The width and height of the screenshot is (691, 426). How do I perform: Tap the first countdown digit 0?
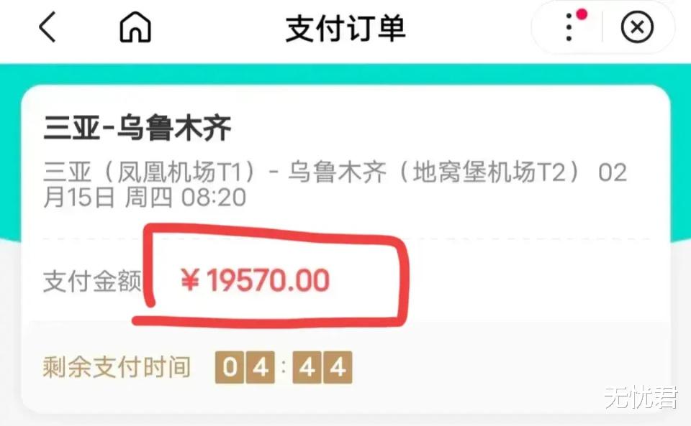pos(229,367)
